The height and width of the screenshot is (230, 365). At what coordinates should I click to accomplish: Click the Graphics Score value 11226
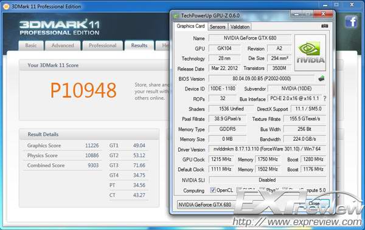pos(92,146)
